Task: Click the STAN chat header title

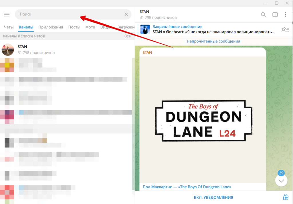Action: tap(144, 12)
